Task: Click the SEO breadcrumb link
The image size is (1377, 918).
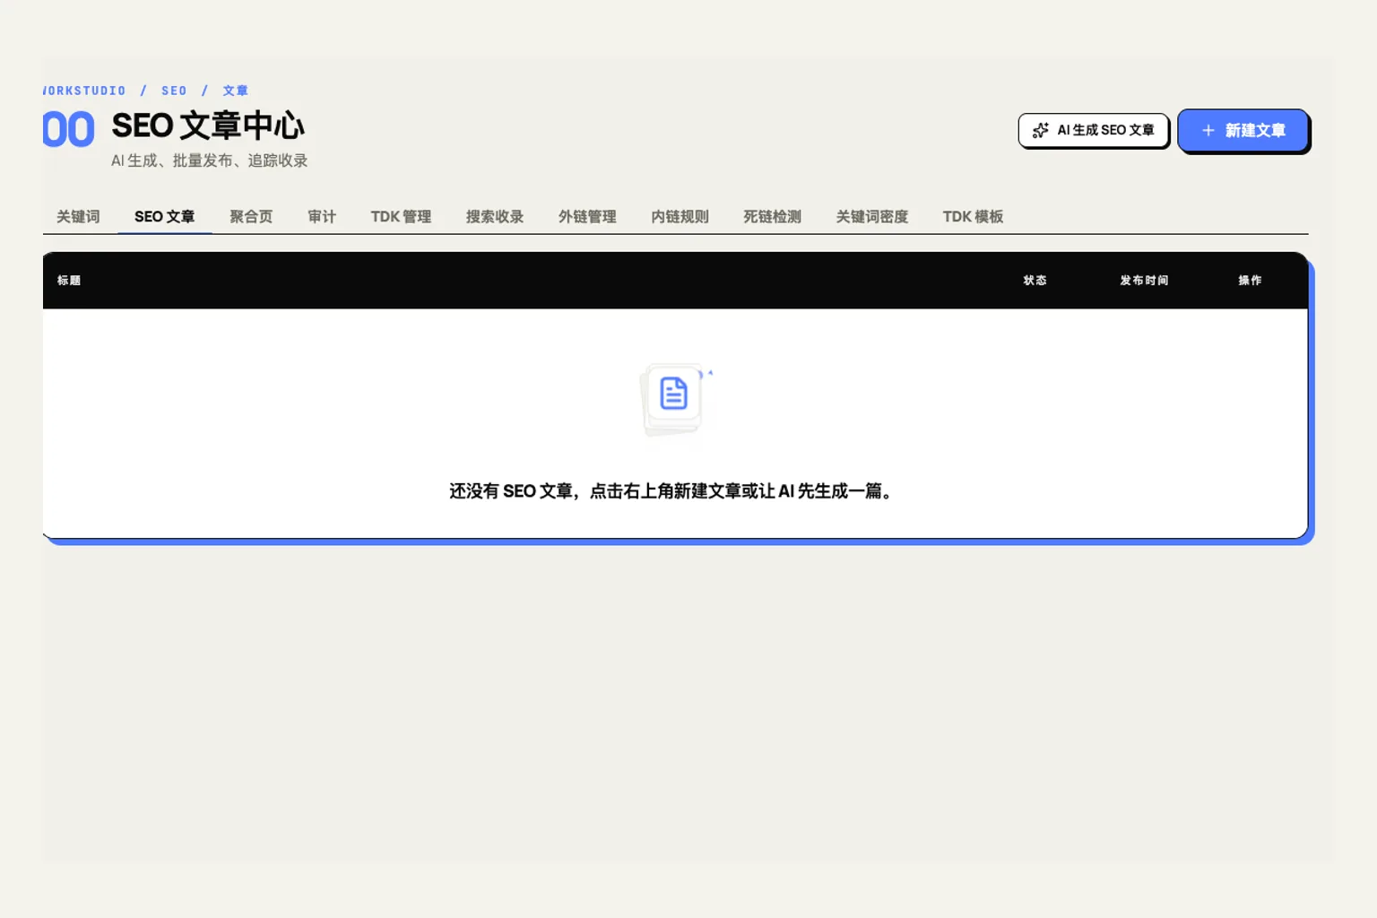Action: 174,91
